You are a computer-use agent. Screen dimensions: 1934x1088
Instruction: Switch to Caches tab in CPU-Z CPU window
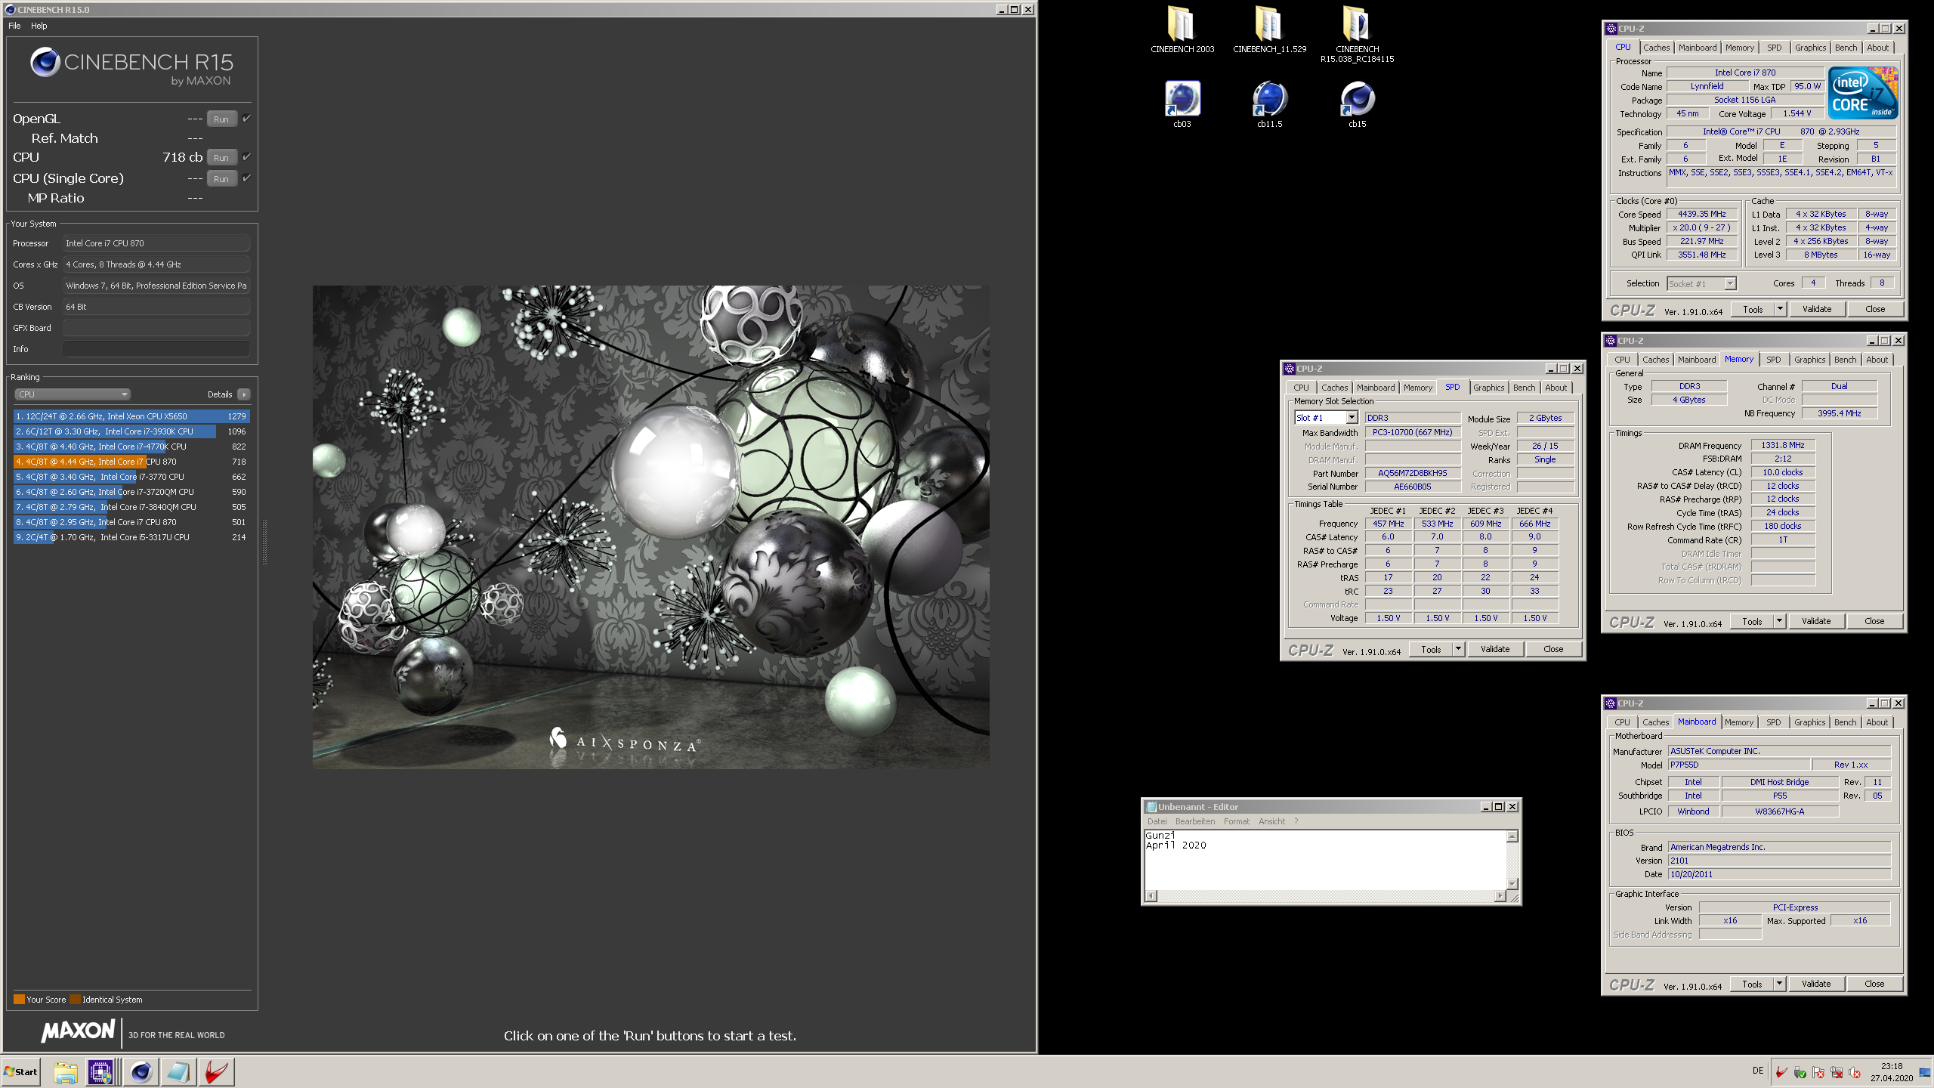1656,48
